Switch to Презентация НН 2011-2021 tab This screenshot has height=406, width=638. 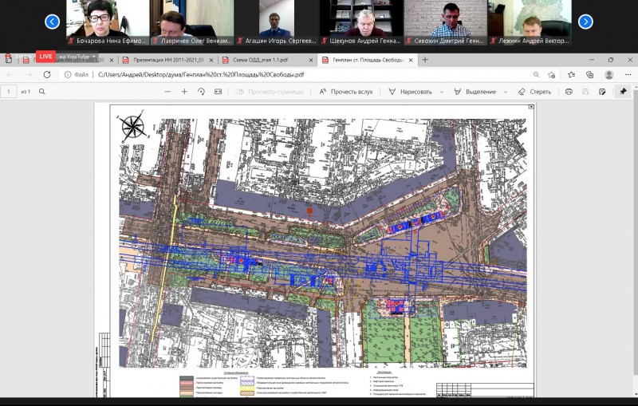pyautogui.click(x=163, y=59)
